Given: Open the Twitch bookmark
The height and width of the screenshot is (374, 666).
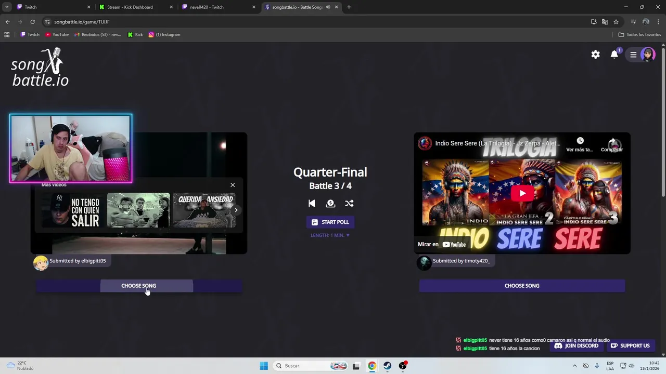Looking at the screenshot, I should tap(30, 35).
